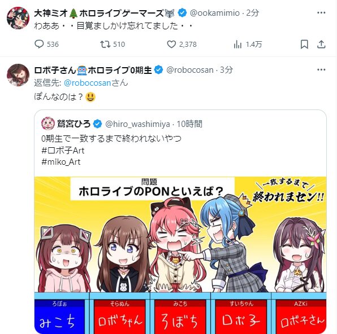This screenshot has width=337, height=334.
Task: Click the 鷲宮ひろ name in the quoted tweet
Action: click(x=74, y=124)
